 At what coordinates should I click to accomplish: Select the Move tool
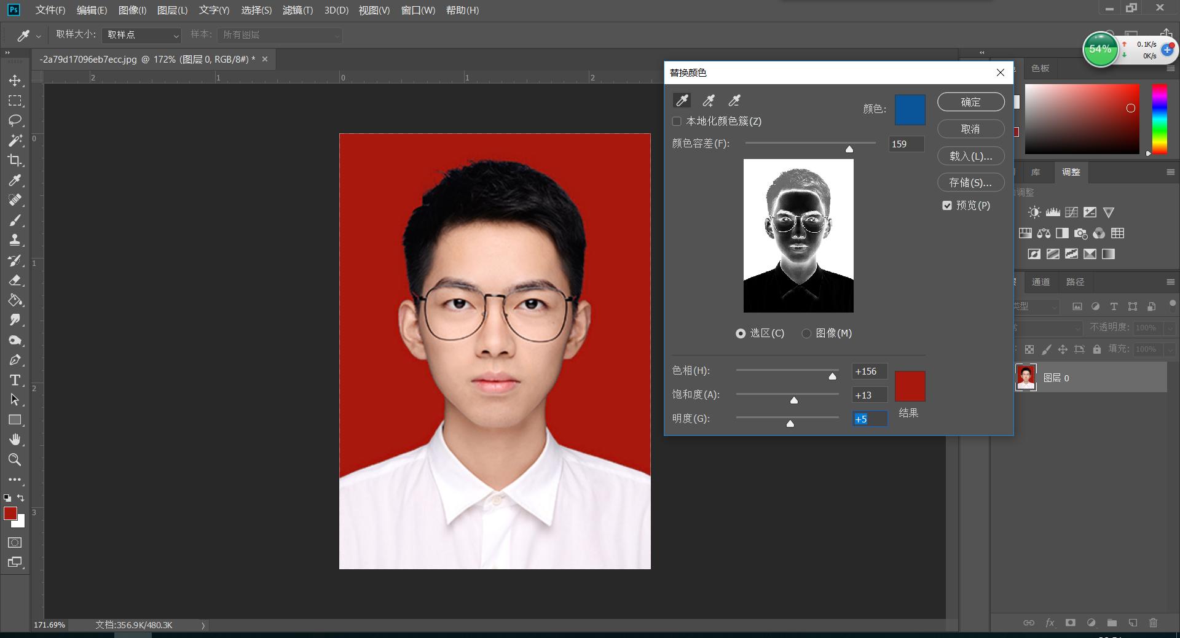[16, 80]
